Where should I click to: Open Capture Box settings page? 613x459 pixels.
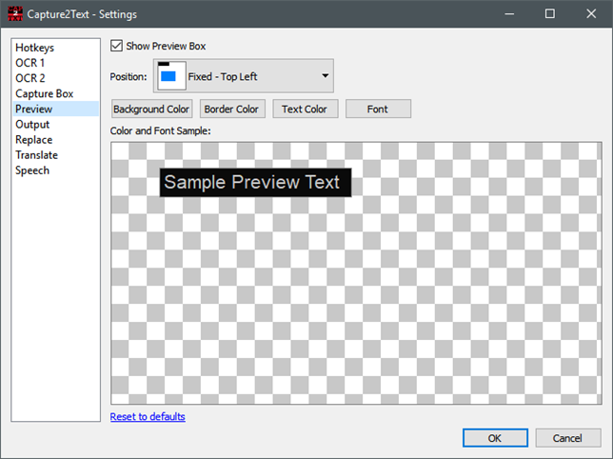[55, 93]
